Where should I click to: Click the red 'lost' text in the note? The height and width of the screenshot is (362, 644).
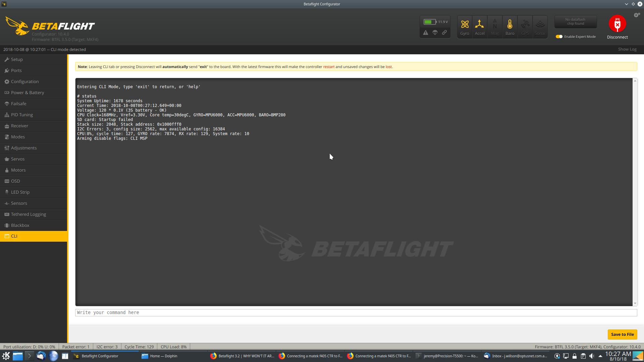click(x=388, y=67)
